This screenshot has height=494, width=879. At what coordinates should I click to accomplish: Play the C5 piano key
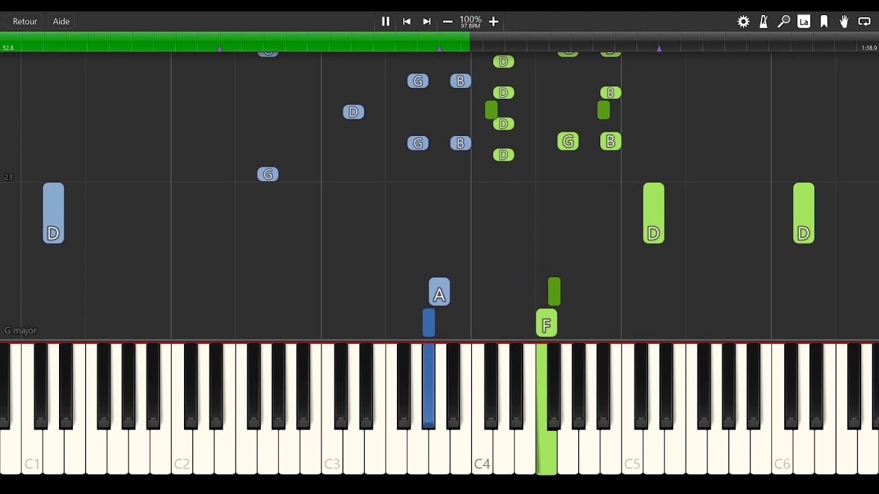(x=632, y=453)
